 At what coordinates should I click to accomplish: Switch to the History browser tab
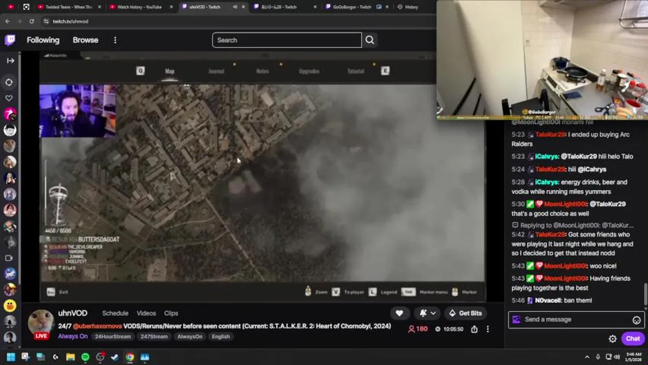point(411,7)
